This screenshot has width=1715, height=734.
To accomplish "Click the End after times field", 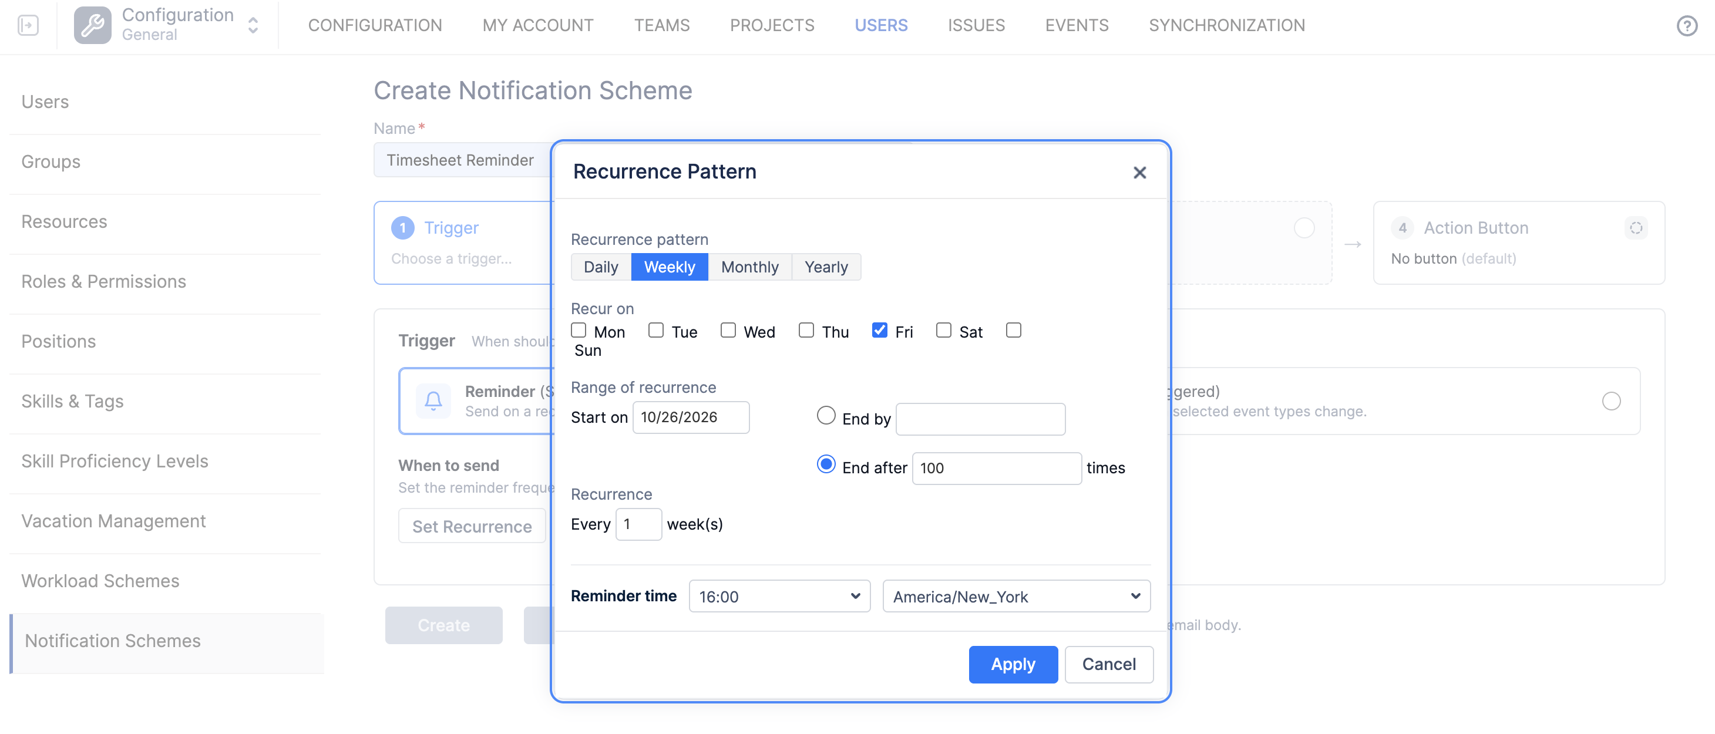I will tap(996, 468).
